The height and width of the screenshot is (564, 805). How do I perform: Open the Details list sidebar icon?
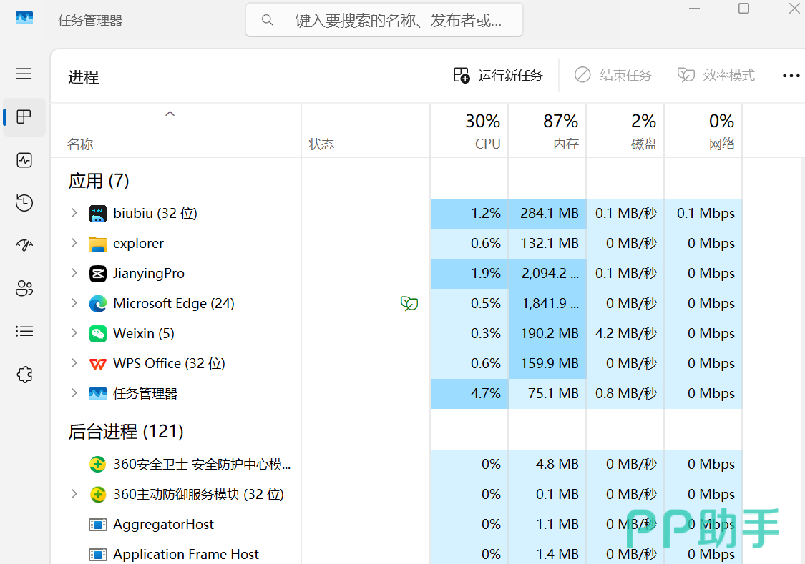pyautogui.click(x=24, y=331)
